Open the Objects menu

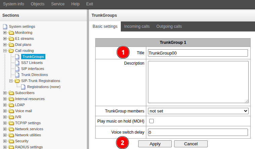pos(38,4)
